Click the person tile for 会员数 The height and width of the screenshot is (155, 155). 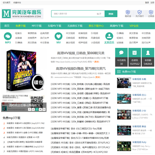pyautogui.click(x=148, y=53)
